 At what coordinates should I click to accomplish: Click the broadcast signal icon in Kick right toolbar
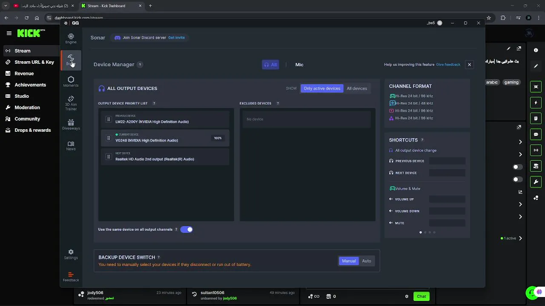(x=536, y=150)
